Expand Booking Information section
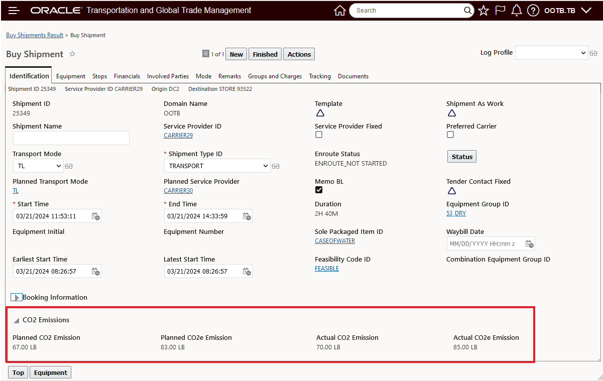603x381 pixels. click(x=16, y=298)
